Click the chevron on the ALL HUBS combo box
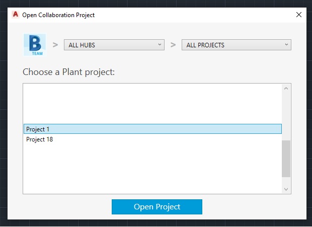The image size is (312, 227). point(160,44)
